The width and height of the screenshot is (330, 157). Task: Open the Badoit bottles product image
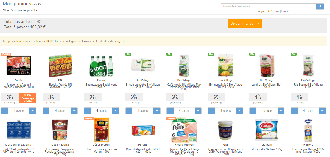(x=102, y=66)
